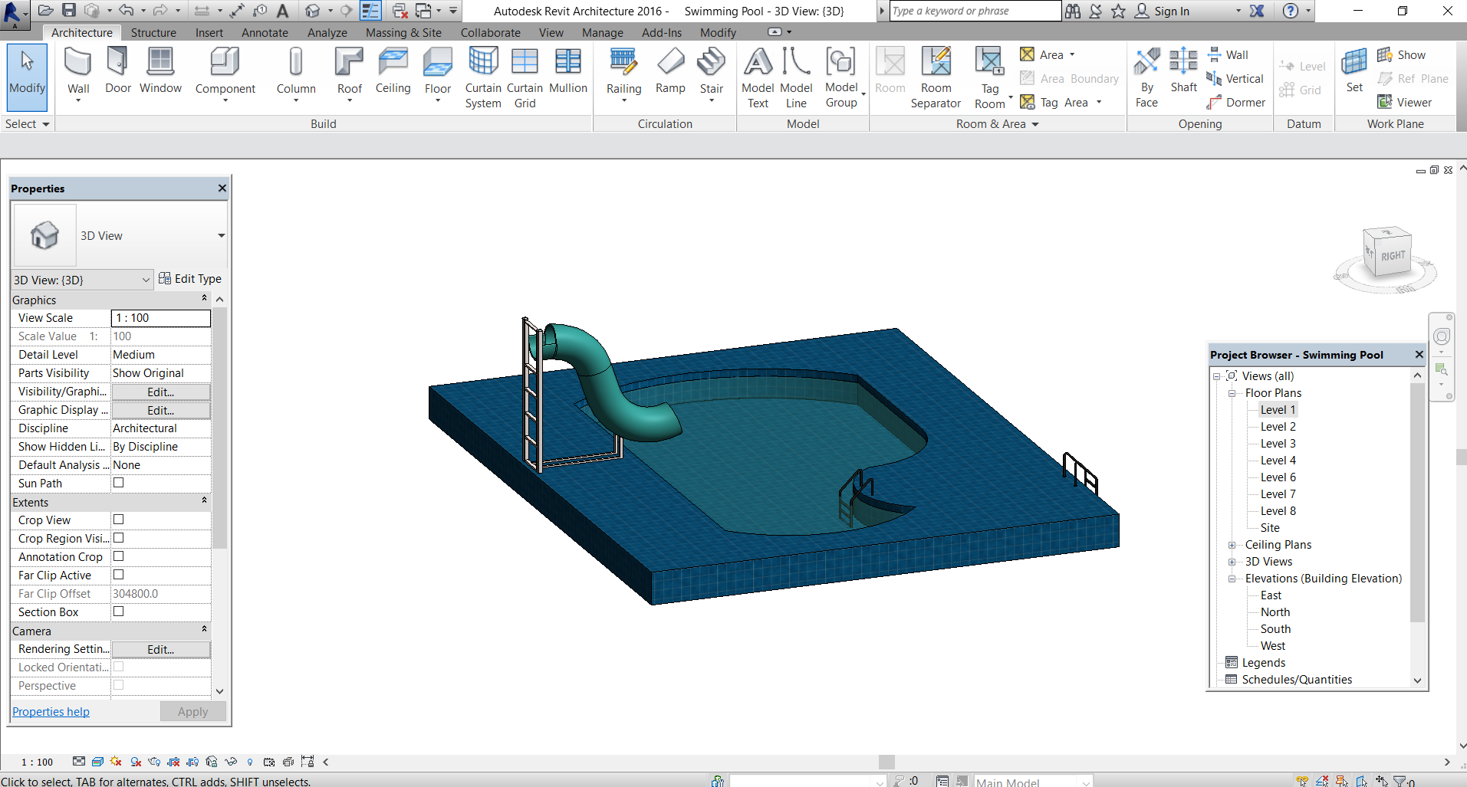Image resolution: width=1467 pixels, height=787 pixels.
Task: Open the Railing tool
Action: click(623, 73)
